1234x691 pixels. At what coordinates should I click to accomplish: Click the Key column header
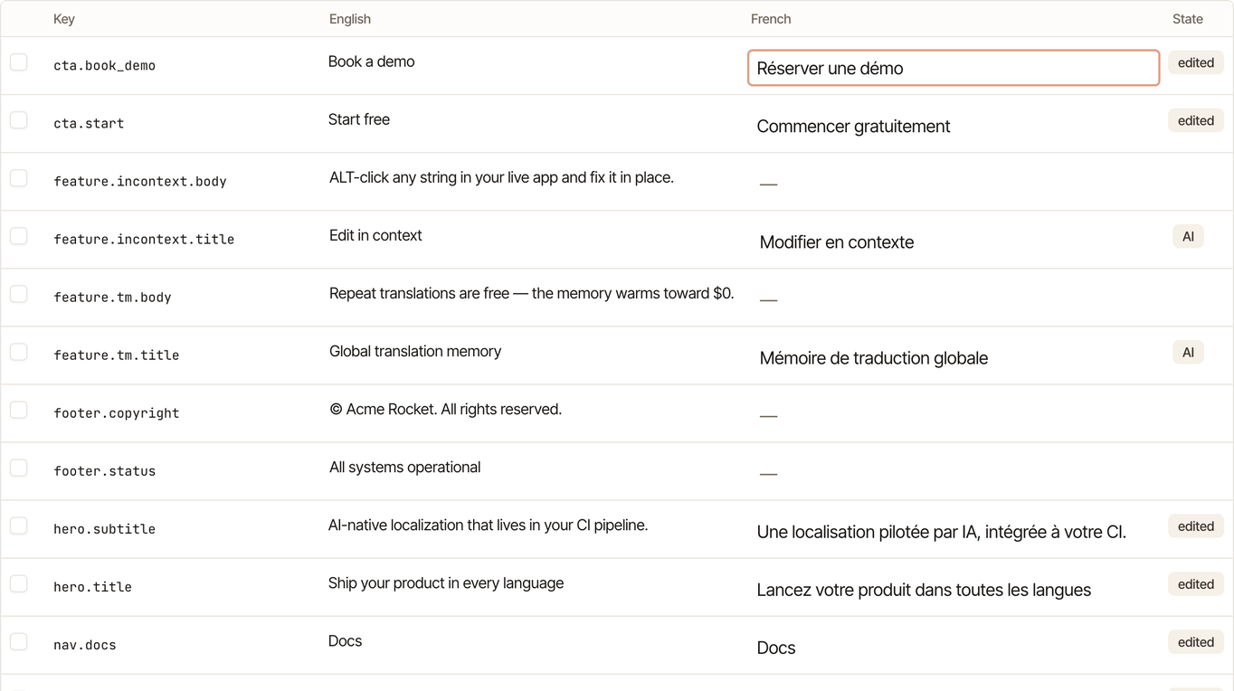click(64, 19)
